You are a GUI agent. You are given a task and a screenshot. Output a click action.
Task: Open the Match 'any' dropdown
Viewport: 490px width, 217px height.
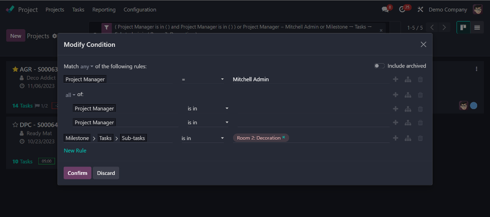point(87,66)
